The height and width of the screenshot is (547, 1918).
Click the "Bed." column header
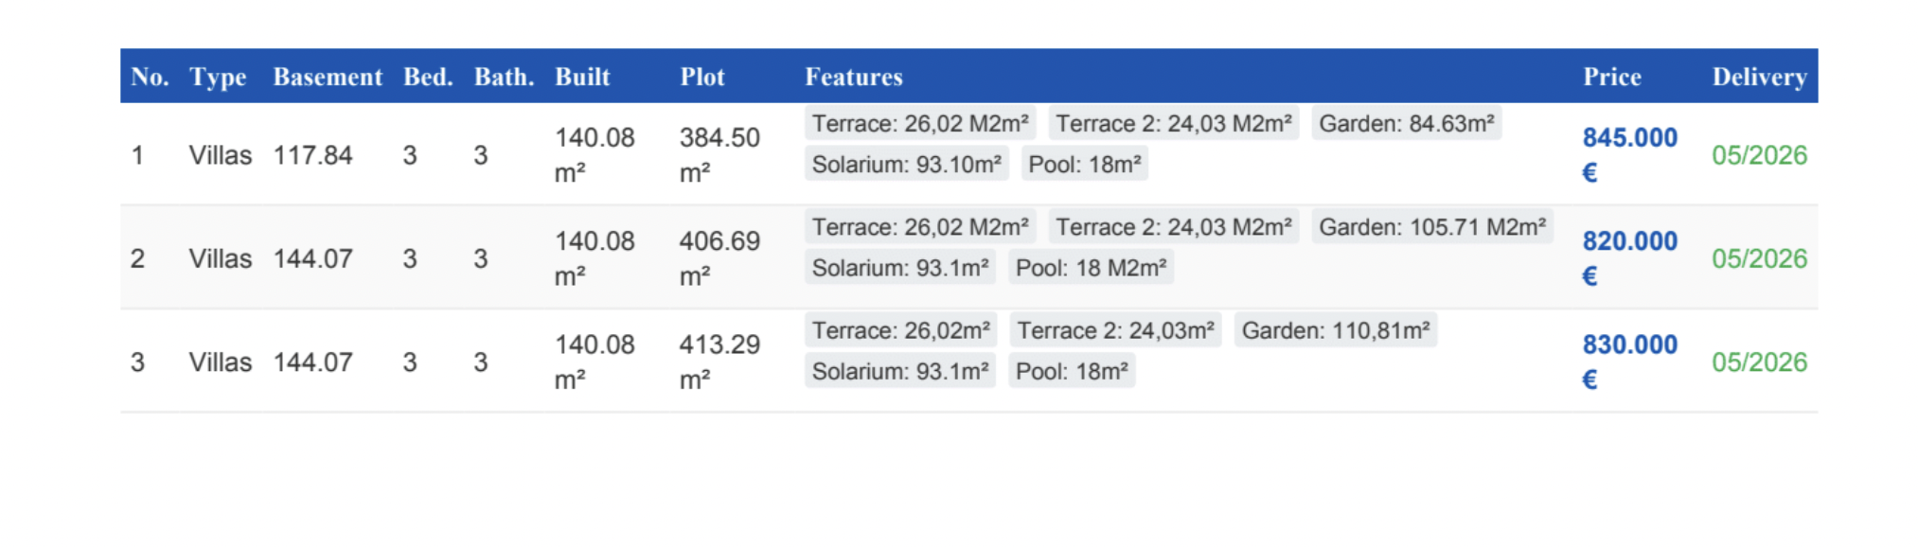click(x=428, y=77)
